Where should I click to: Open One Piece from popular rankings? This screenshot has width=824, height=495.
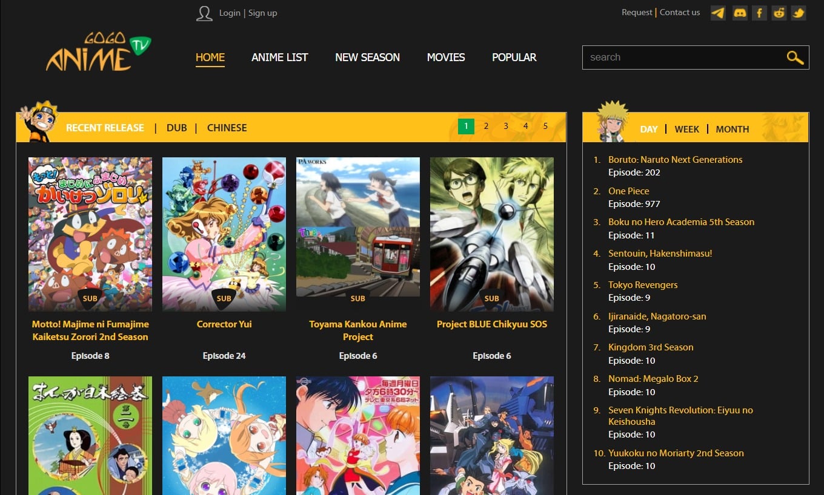pos(628,191)
